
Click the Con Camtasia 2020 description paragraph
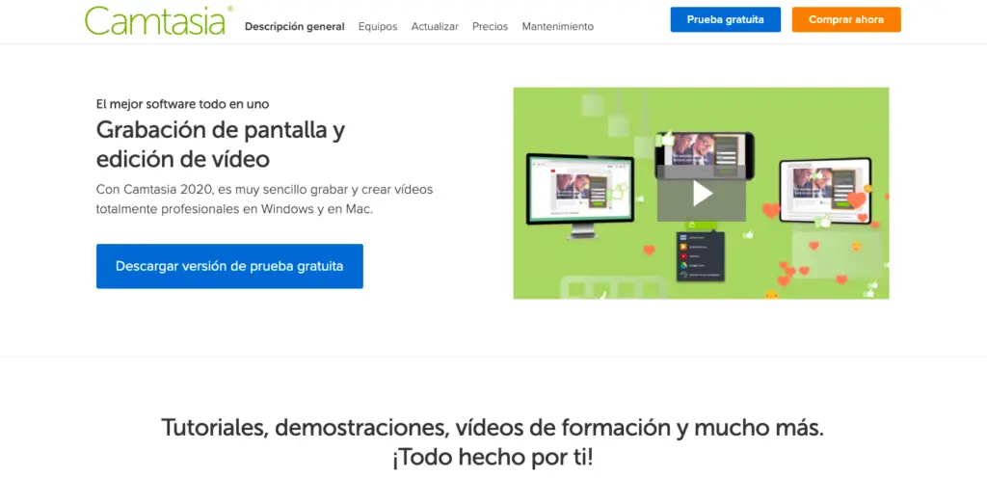[264, 199]
